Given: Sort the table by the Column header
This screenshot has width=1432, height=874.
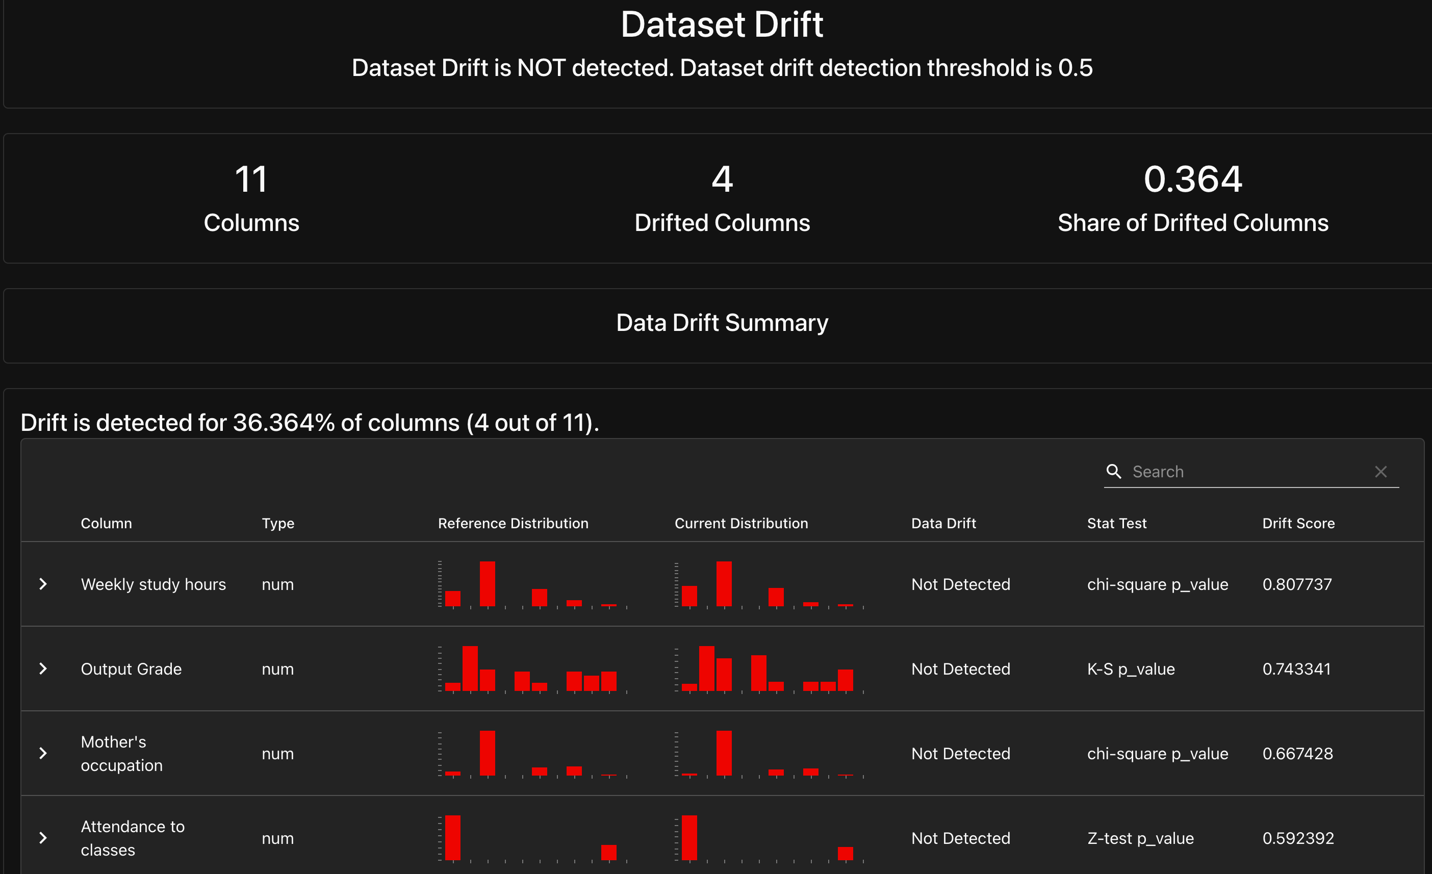Looking at the screenshot, I should pyautogui.click(x=107, y=523).
